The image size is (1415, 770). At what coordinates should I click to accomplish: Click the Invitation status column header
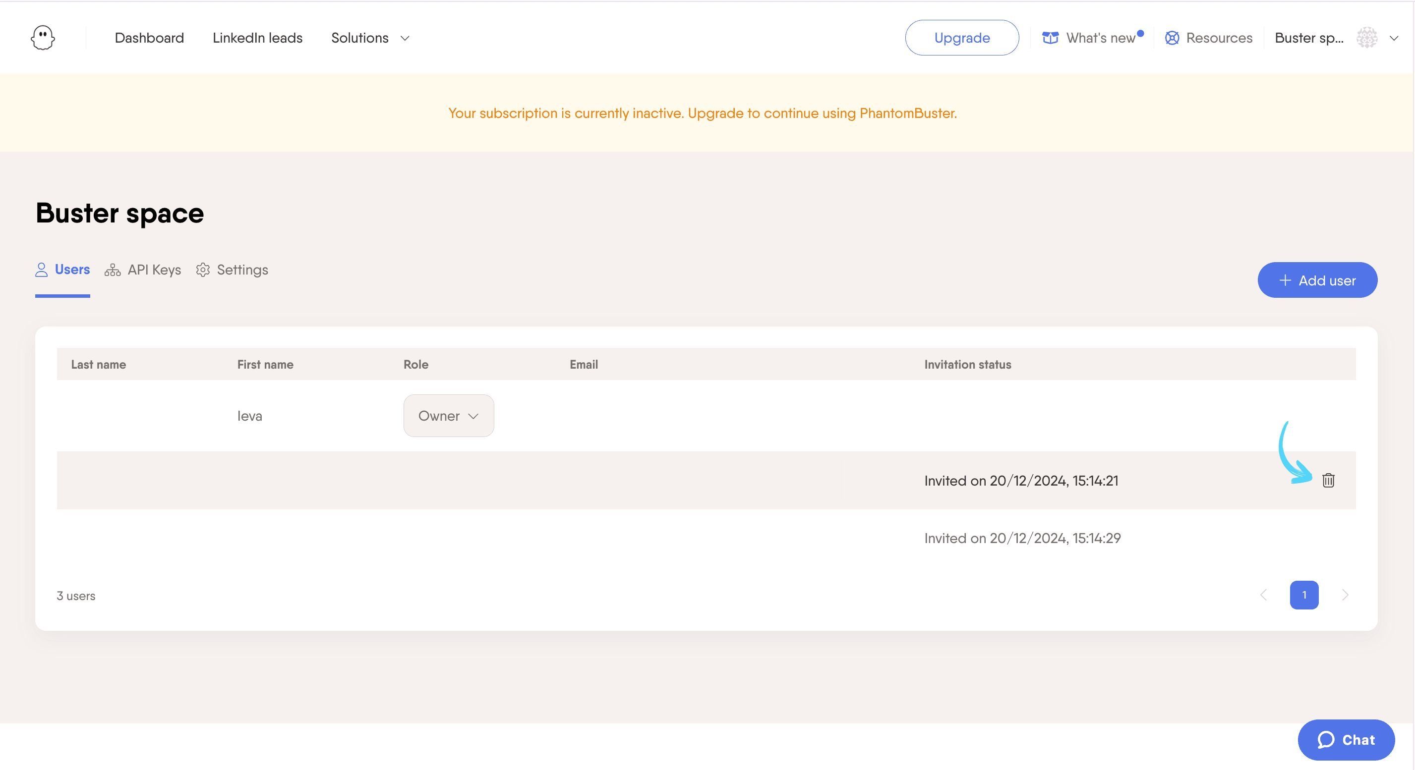tap(967, 364)
